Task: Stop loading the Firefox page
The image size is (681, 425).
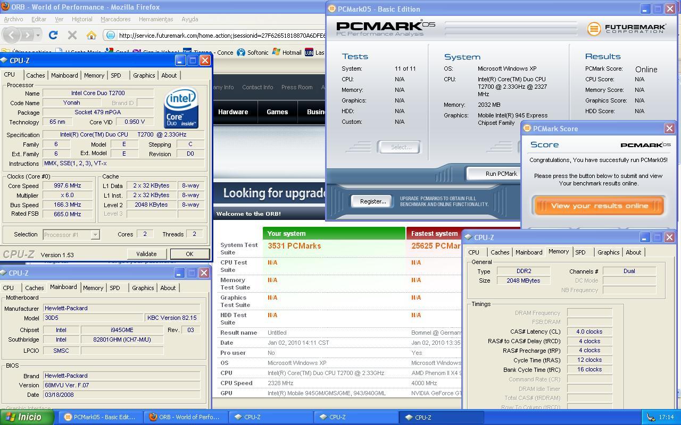Action: 72,35
